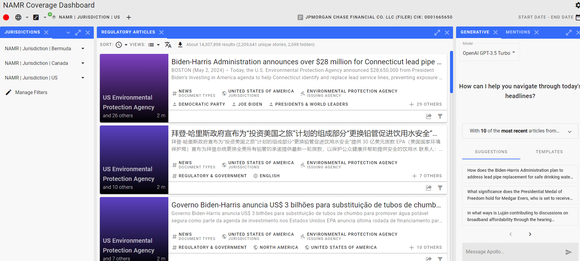Screen dimensions: 580x261
Task: Click the document icon beside JPMORGAN CHASE
Action: [x=300, y=17]
